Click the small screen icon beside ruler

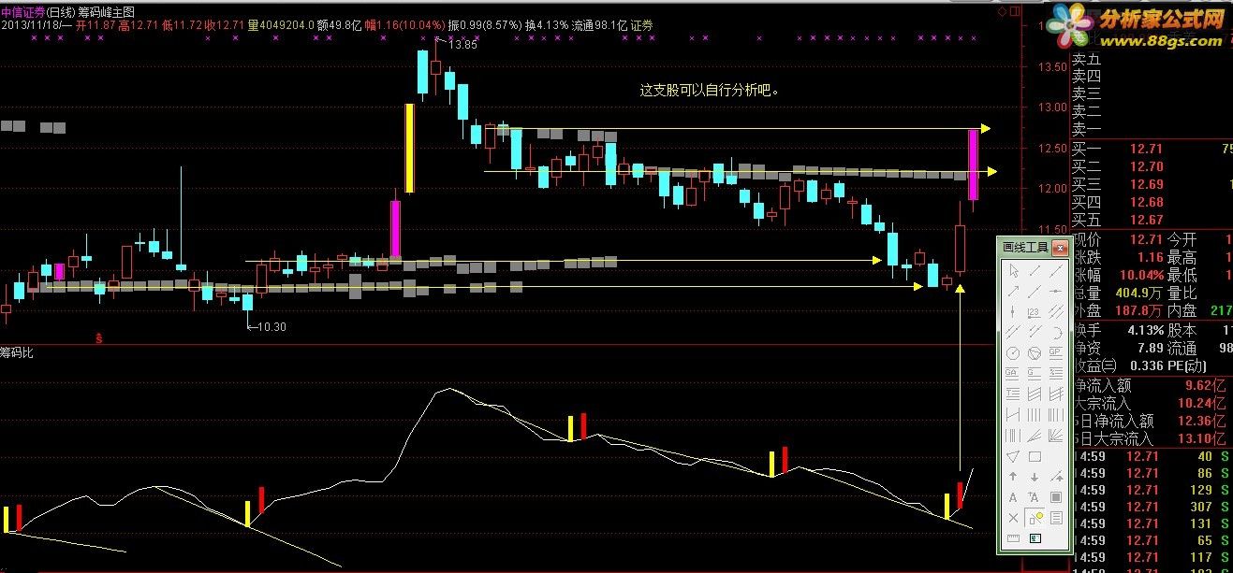tap(1035, 537)
